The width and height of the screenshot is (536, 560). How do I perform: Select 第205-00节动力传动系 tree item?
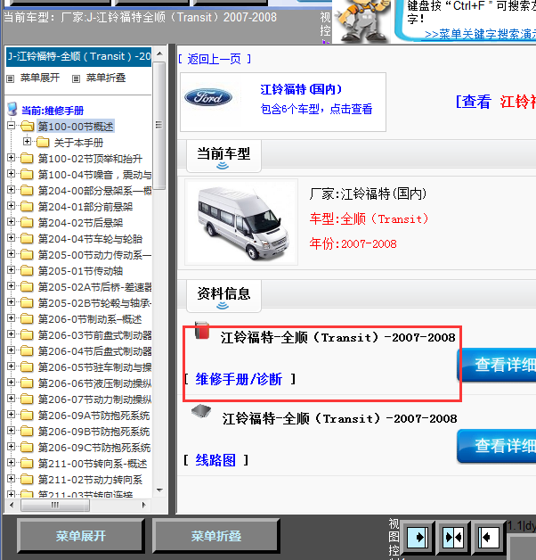[95, 255]
